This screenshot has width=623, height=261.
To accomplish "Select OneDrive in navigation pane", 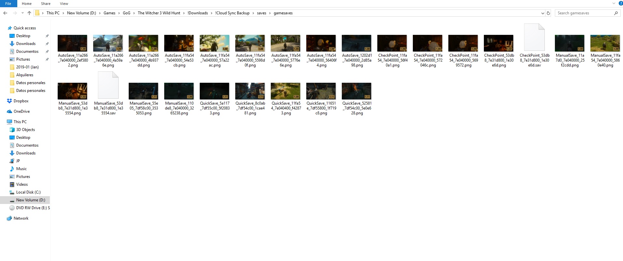I will 22,111.
